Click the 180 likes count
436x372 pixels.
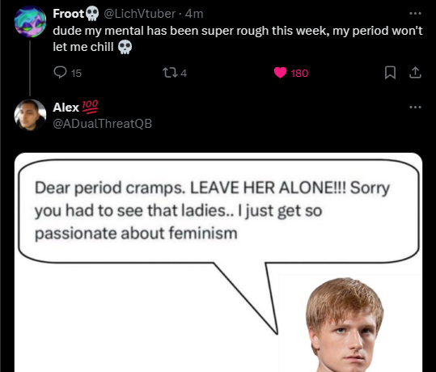coord(299,73)
